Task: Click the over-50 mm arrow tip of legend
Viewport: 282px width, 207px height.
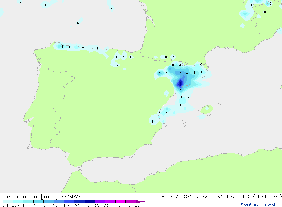Action: click(x=141, y=201)
